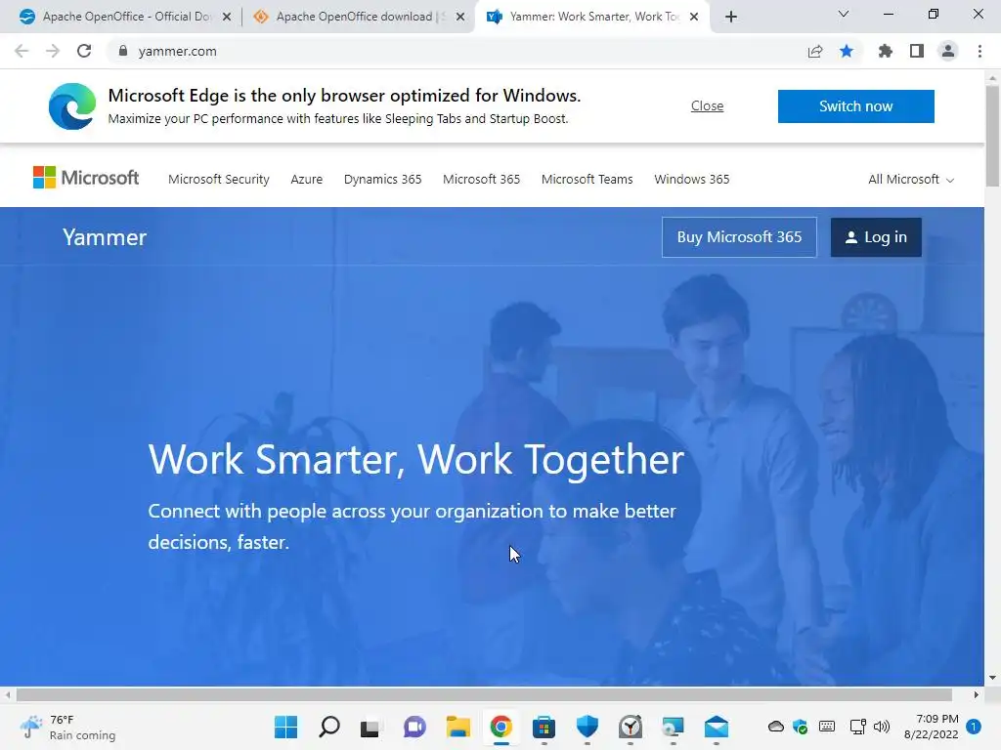Dismiss the Edge banner with Close link
Viewport: 1001px width, 750px height.
click(x=708, y=105)
